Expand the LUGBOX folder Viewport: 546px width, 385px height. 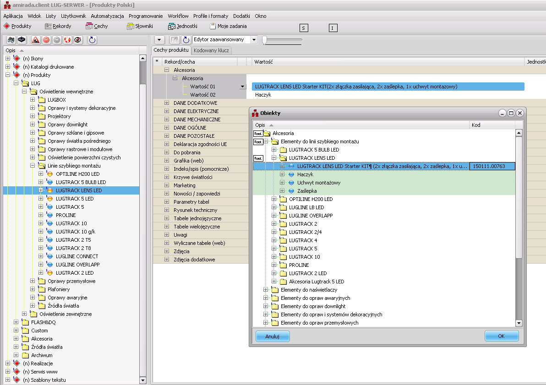33,99
